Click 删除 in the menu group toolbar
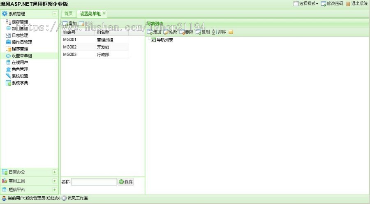Viewport: 370px width, 204px height. [86, 23]
